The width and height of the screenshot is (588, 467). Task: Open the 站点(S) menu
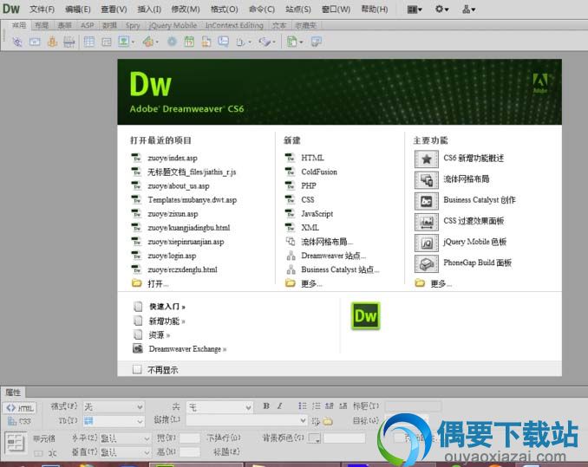pyautogui.click(x=297, y=9)
